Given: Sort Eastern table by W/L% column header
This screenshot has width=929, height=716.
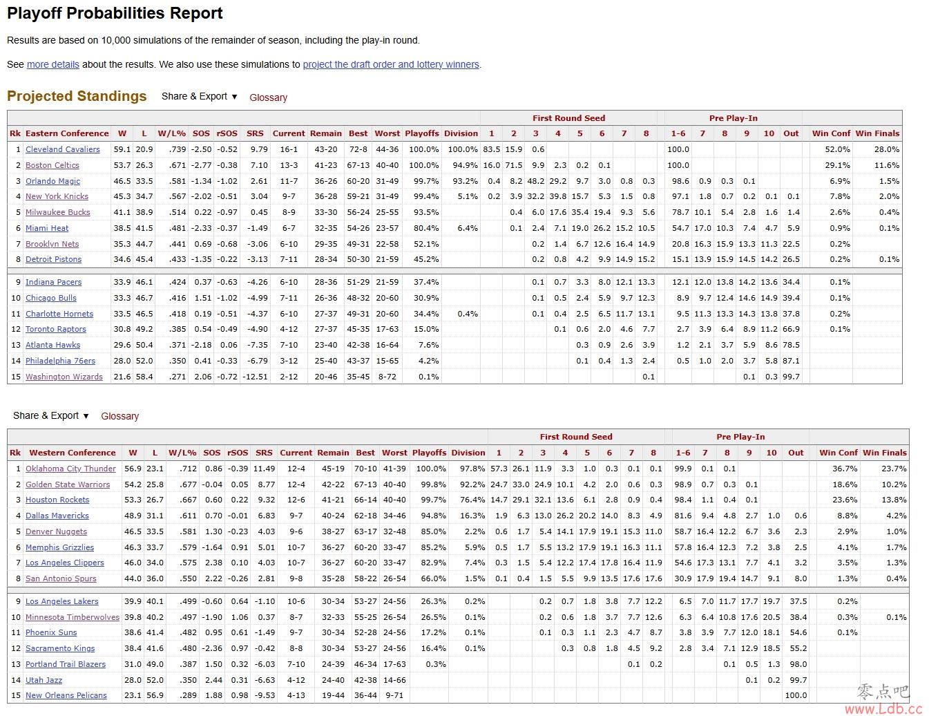Looking at the screenshot, I should [x=172, y=133].
